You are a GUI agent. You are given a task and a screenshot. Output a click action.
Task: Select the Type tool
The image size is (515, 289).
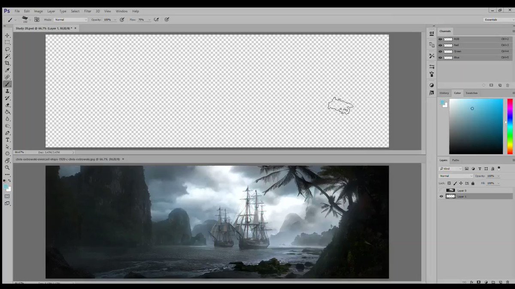(x=7, y=140)
